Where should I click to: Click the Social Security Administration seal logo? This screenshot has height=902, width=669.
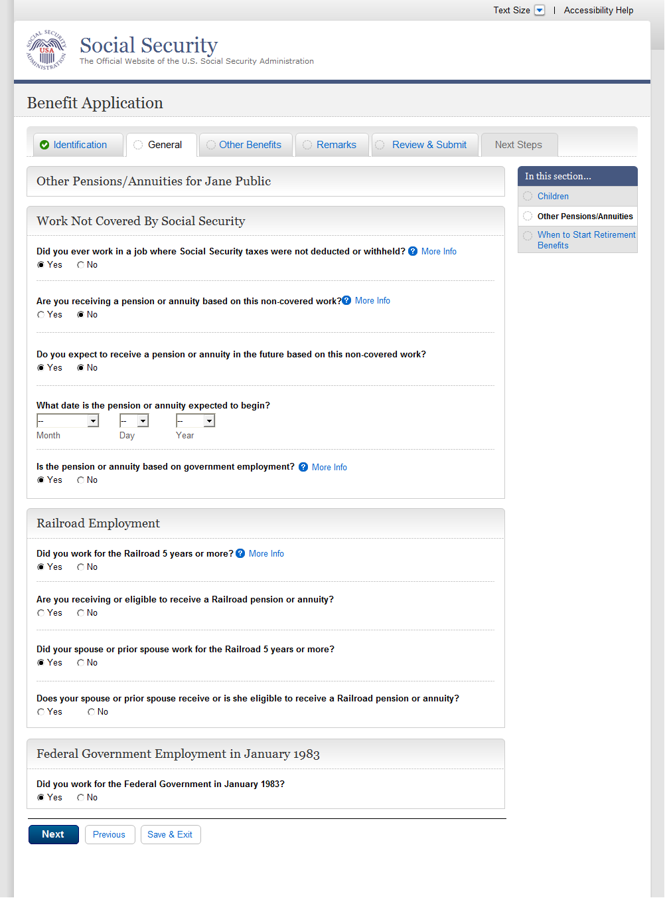coord(46,50)
